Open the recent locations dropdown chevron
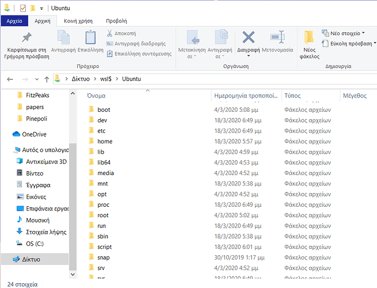Image resolution: width=377 pixels, height=288 pixels. 37,79
